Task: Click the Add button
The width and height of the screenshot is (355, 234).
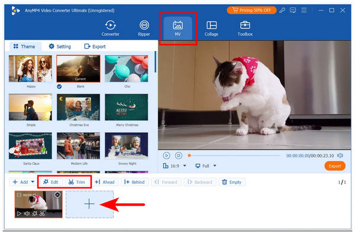Action: click(20, 182)
